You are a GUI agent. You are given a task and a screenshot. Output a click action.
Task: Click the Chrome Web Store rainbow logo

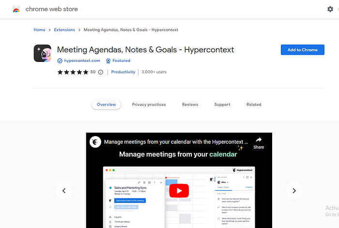pos(16,9)
